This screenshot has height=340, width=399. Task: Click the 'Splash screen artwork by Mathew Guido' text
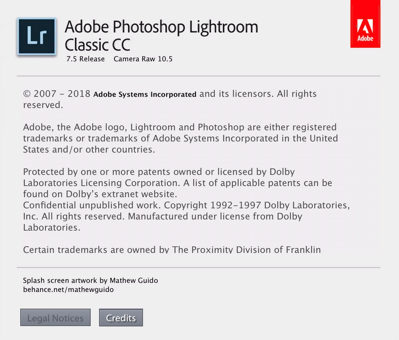[90, 280]
